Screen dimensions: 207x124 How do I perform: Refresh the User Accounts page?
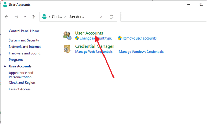111,17
